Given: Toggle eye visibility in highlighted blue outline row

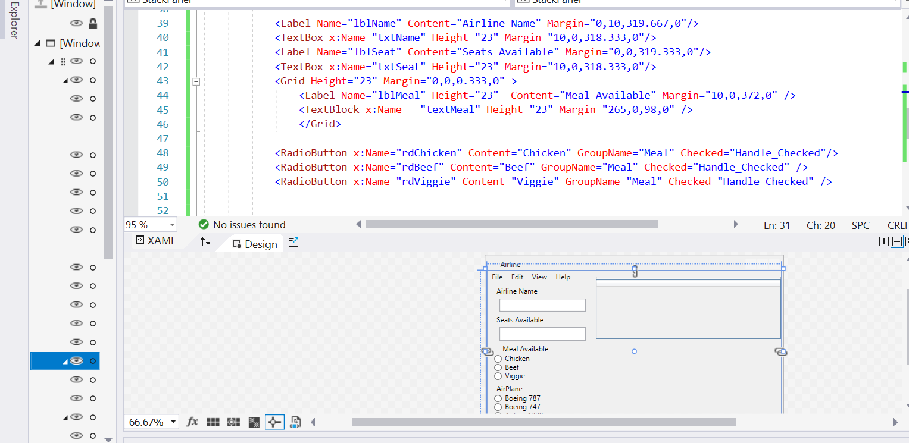Looking at the screenshot, I should [76, 360].
